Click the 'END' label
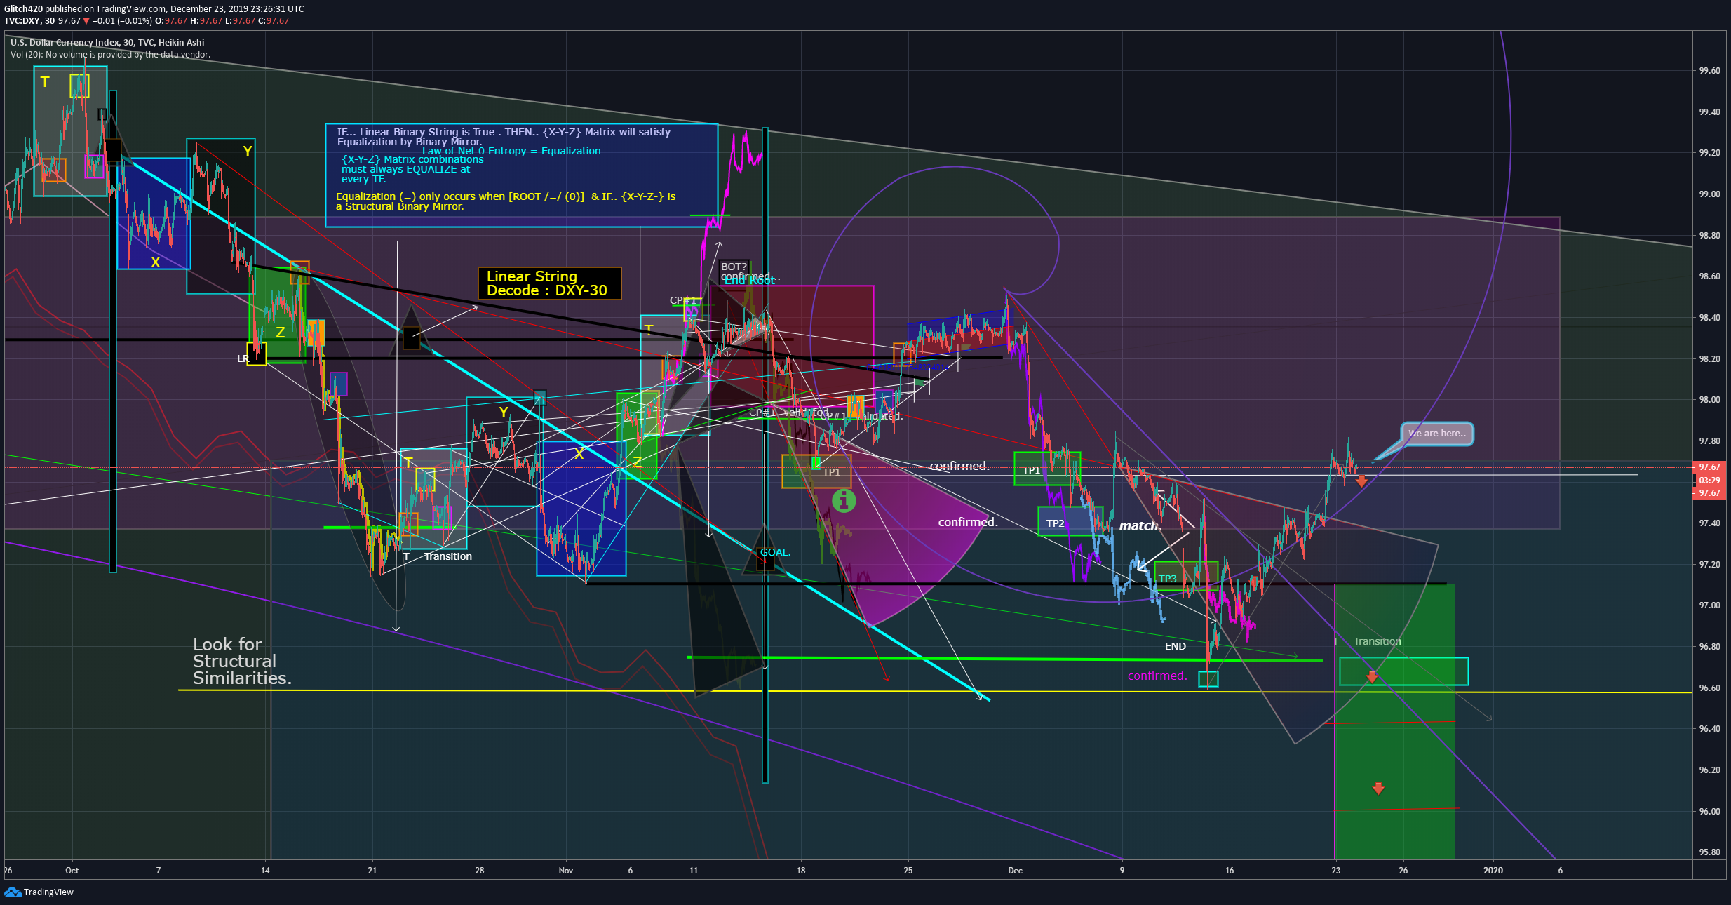This screenshot has height=905, width=1731. pyautogui.click(x=1176, y=646)
